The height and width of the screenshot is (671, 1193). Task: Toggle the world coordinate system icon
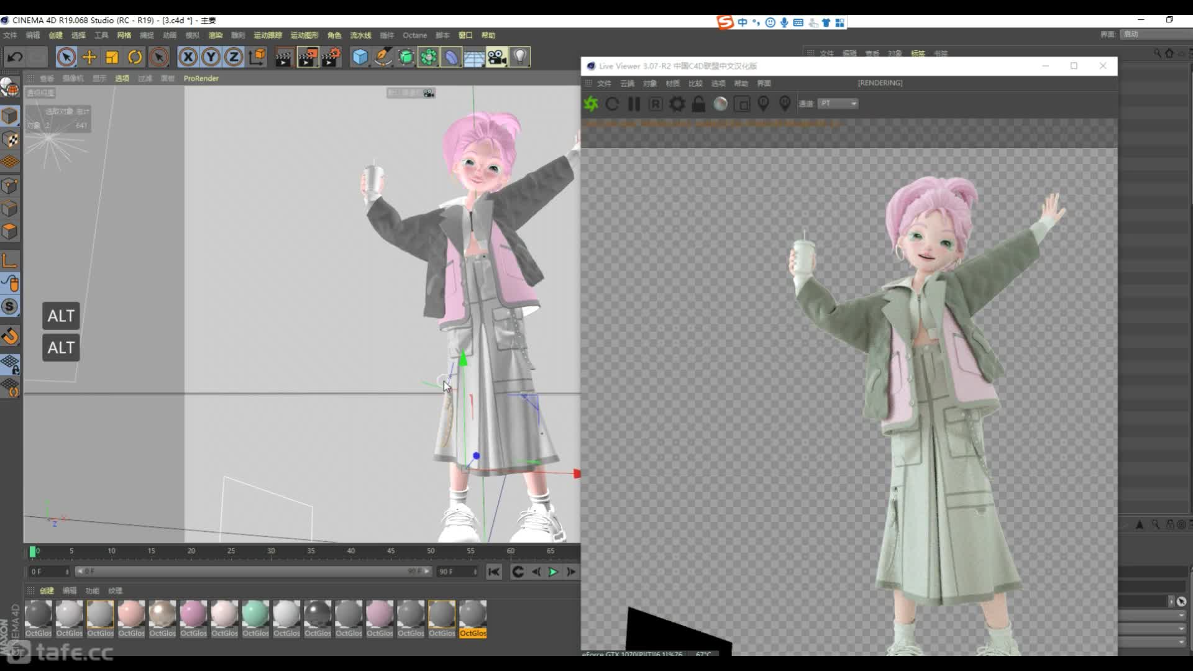257,57
